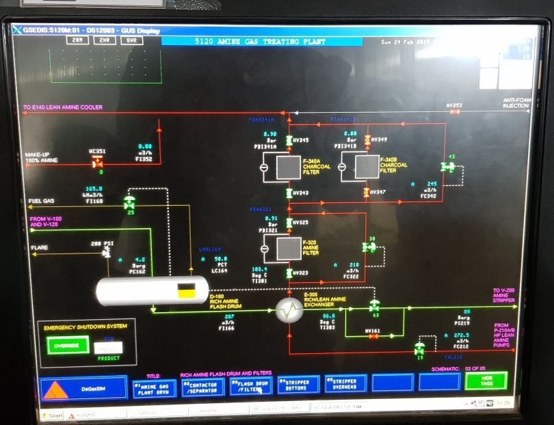Click the FC212 flow value 272.5
Viewport: 554px width, 425px height.
462,335
